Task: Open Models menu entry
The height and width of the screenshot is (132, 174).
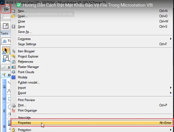Action: pyautogui.click(x=92, y=77)
